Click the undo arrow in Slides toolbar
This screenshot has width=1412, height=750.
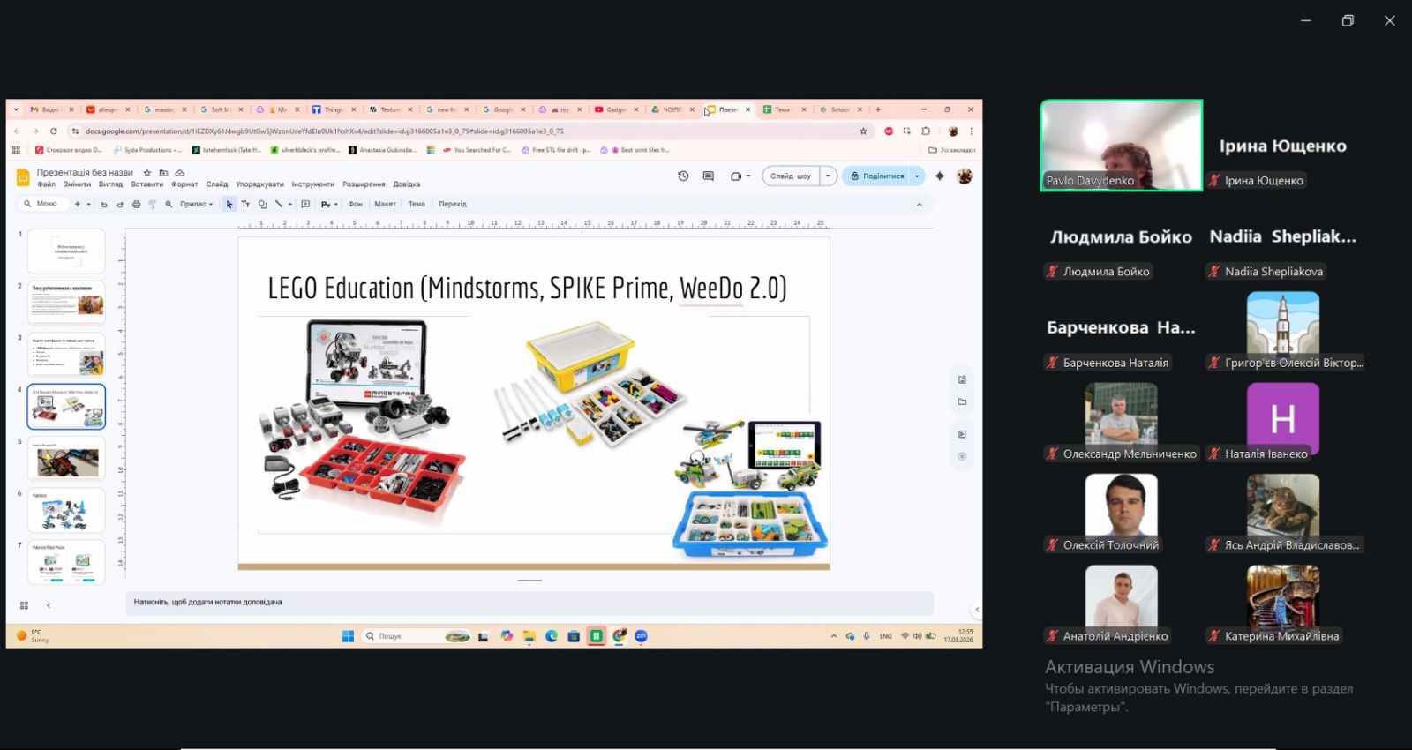tap(104, 204)
